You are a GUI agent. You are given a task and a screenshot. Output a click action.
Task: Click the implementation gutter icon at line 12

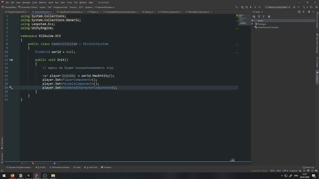(x=11, y=60)
